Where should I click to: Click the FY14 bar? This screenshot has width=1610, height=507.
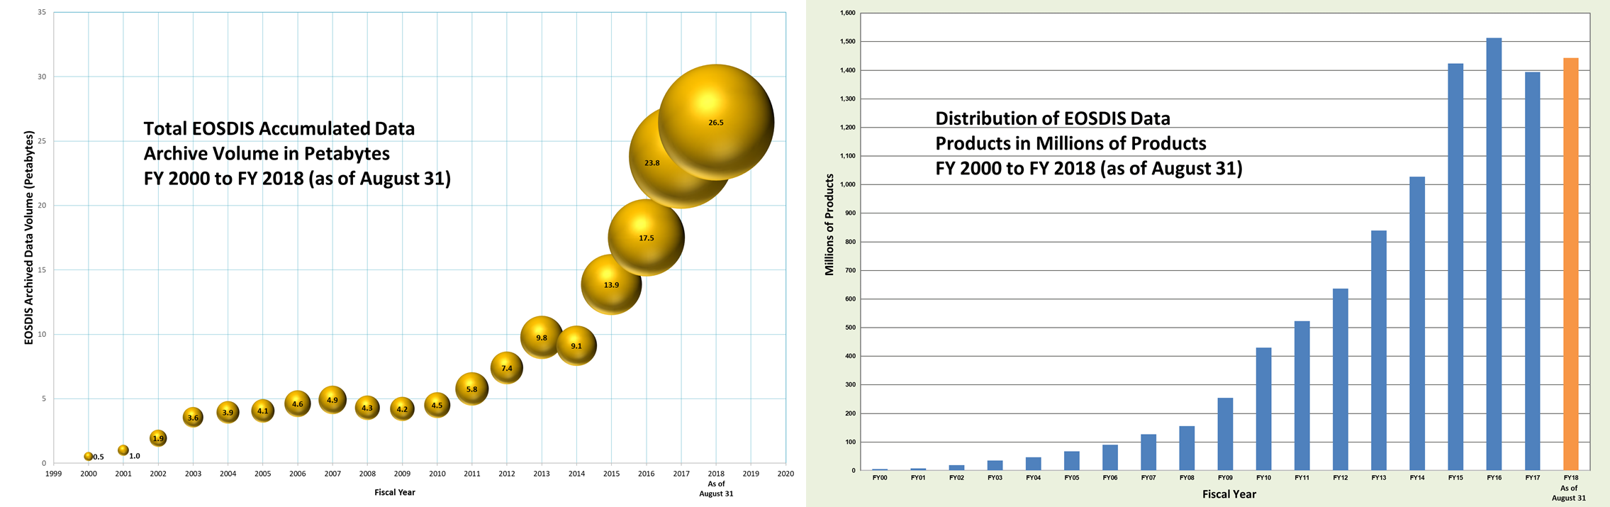(1417, 323)
